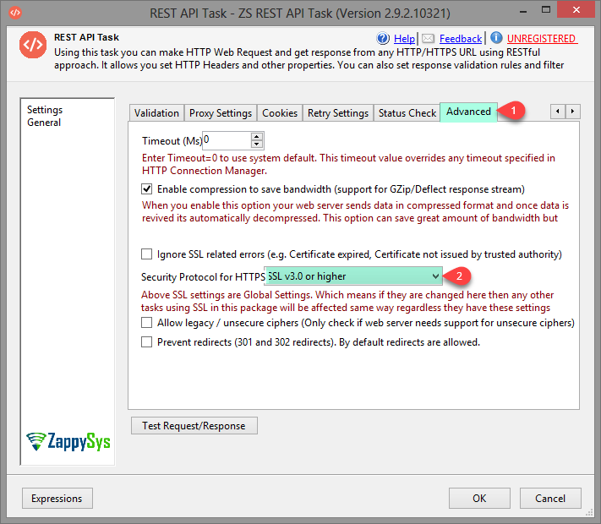Maximize the REST API Task window
This screenshot has width=601, height=524.
click(546, 10)
